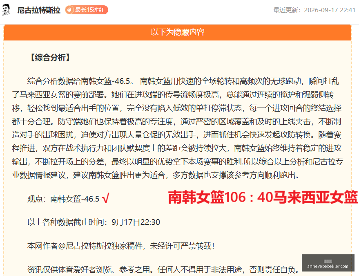Image resolution: width=359 pixels, height=276 pixels.
Task: Select the 以下为隐藏内容 orange header banner
Action: click(178, 32)
